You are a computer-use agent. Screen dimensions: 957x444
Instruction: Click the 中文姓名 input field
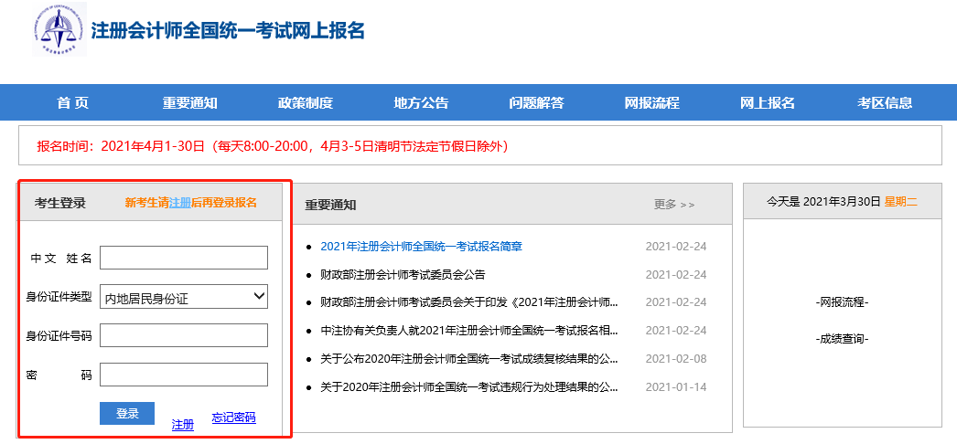183,259
